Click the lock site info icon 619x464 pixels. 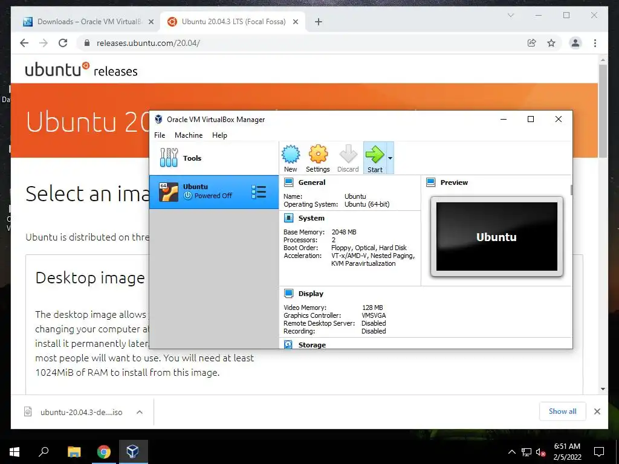(x=87, y=43)
